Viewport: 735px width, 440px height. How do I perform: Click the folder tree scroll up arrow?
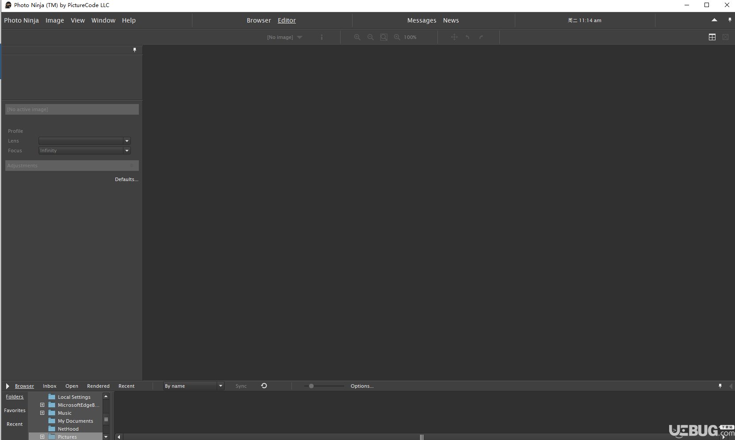click(106, 396)
